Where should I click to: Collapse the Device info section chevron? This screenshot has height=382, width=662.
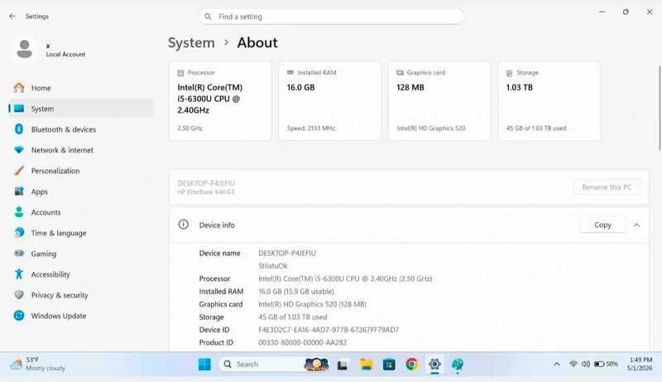pyautogui.click(x=636, y=225)
